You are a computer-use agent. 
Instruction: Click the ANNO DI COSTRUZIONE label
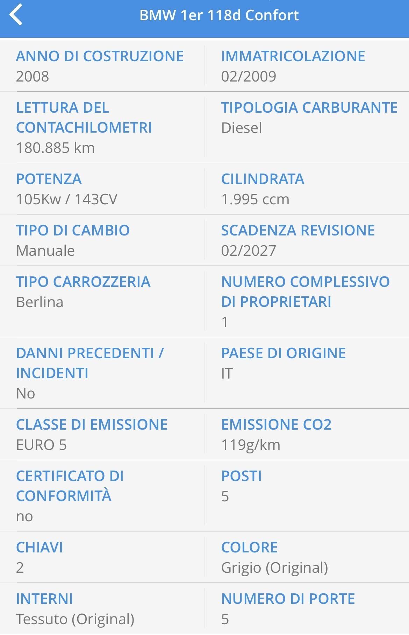pos(100,56)
